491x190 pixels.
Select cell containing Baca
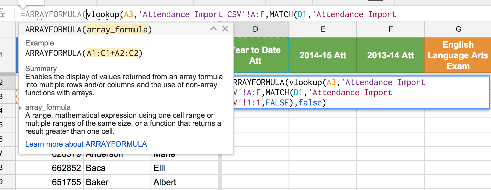(117, 168)
